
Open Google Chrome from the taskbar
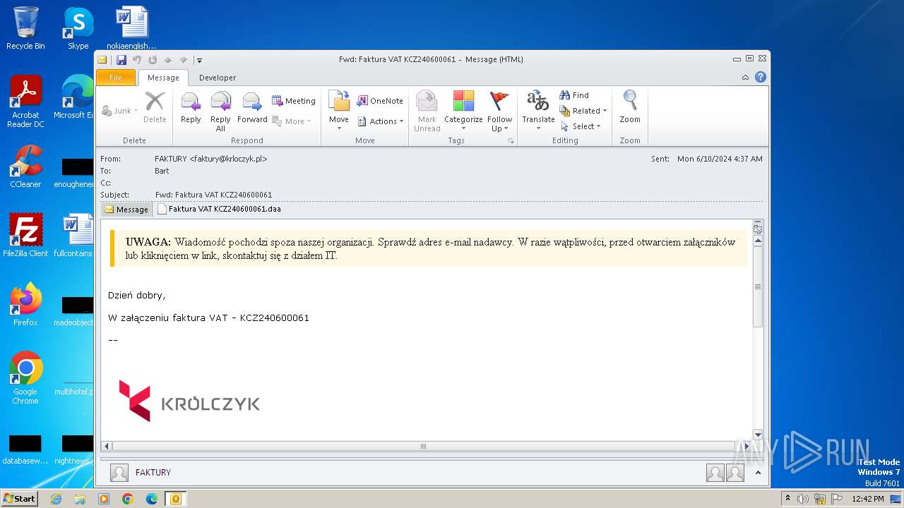click(128, 499)
